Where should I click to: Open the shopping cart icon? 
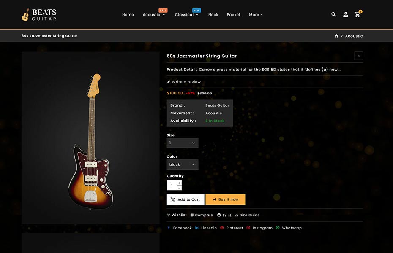[x=358, y=14]
